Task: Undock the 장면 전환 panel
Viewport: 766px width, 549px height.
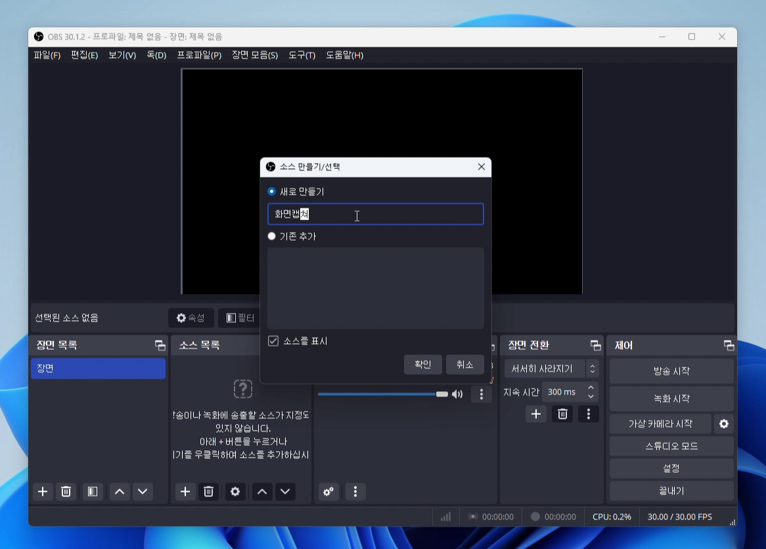Action: (595, 345)
